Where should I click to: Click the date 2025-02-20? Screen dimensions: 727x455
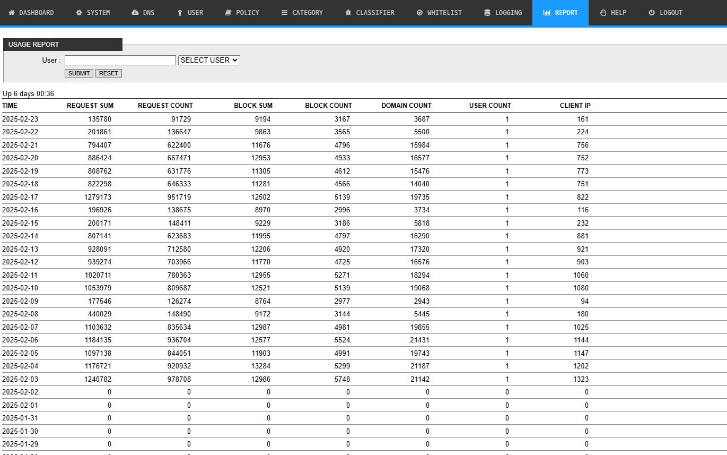pos(20,158)
